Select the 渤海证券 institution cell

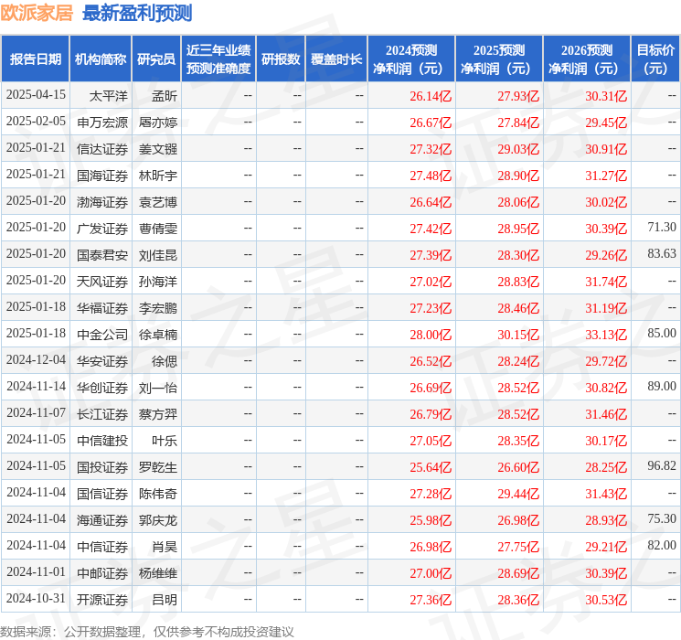click(x=102, y=202)
